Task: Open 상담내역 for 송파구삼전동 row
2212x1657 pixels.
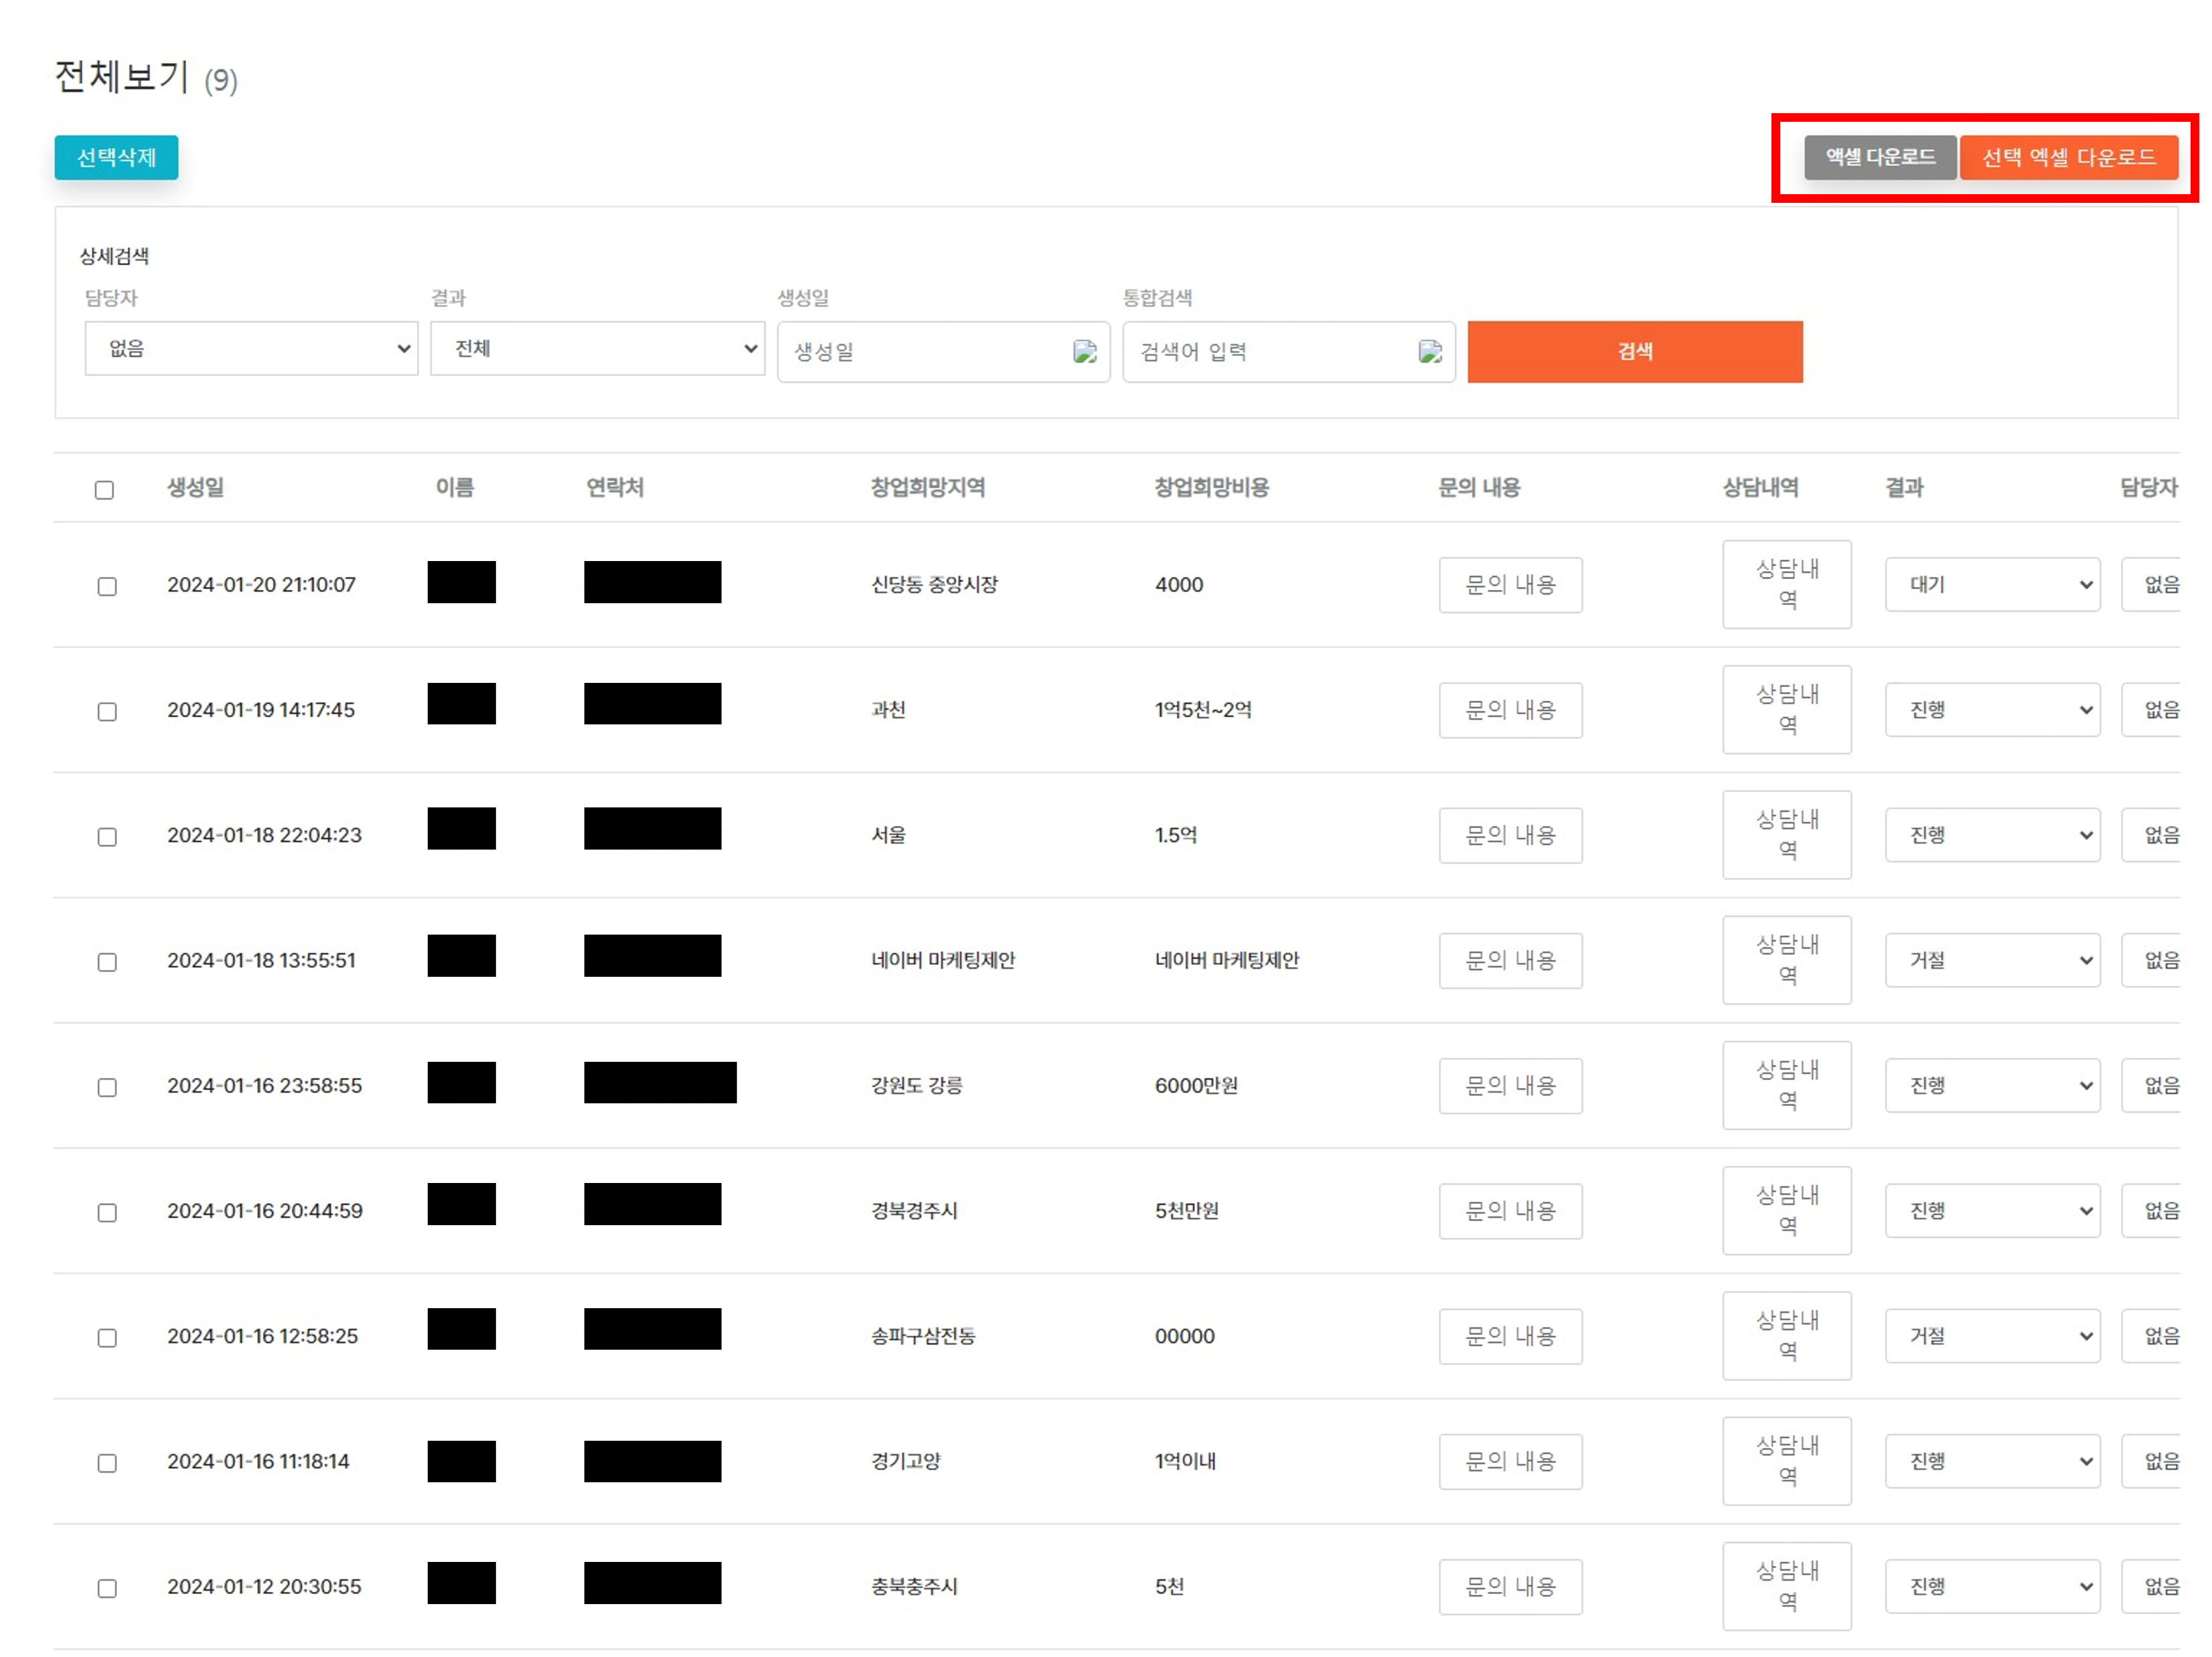Action: point(1786,1335)
